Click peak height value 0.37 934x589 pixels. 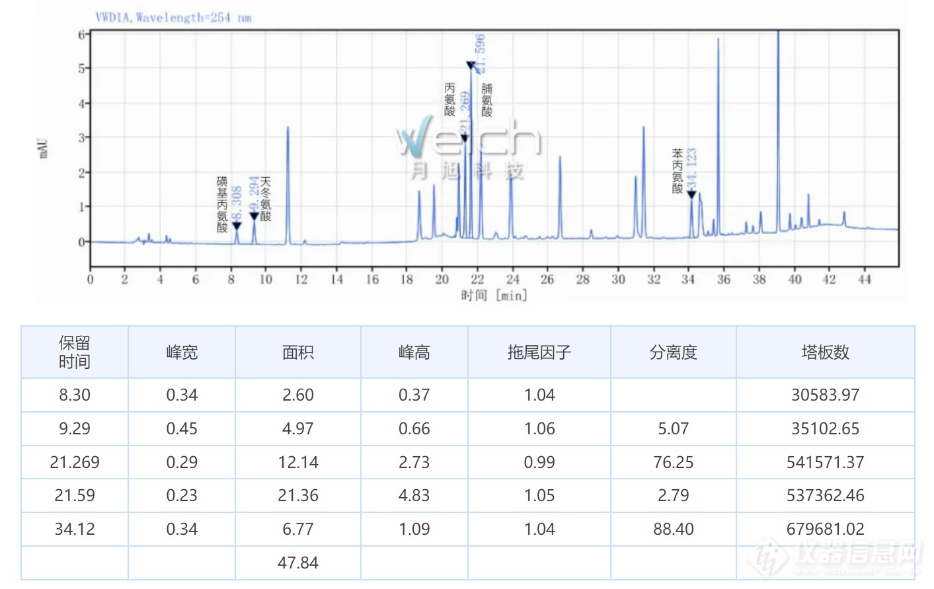(x=414, y=395)
